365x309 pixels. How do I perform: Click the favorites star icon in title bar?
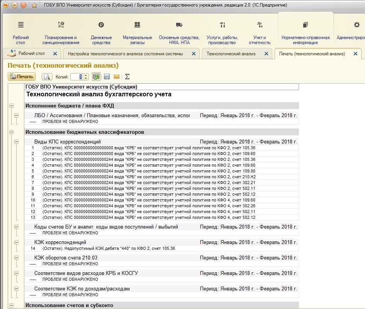(x=34, y=5)
